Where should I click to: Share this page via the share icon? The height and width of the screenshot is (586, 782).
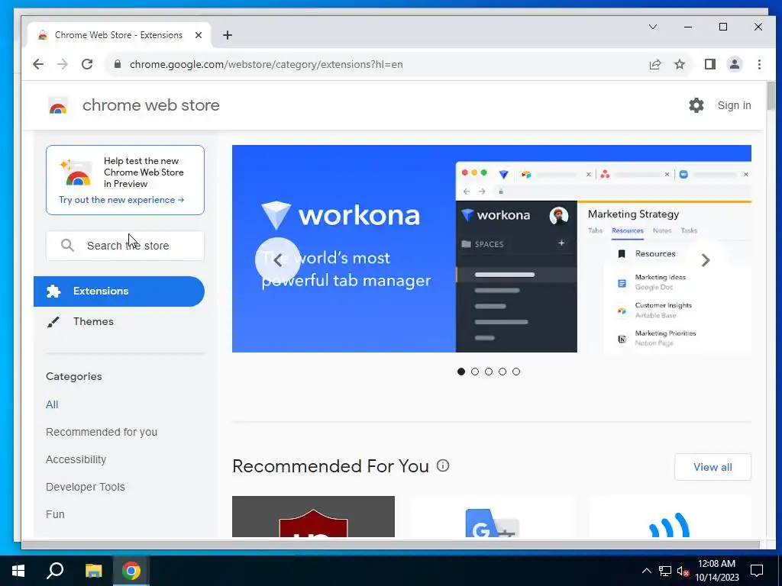coord(654,64)
